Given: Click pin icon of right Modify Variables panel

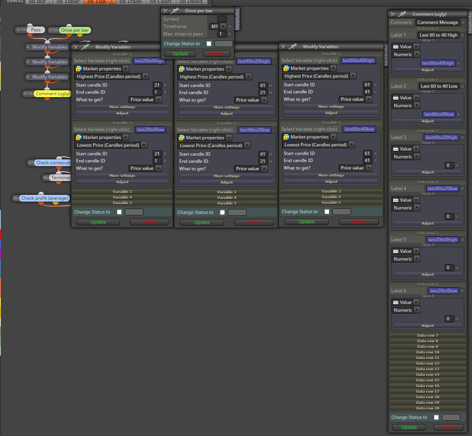Looking at the screenshot, I should coord(293,47).
